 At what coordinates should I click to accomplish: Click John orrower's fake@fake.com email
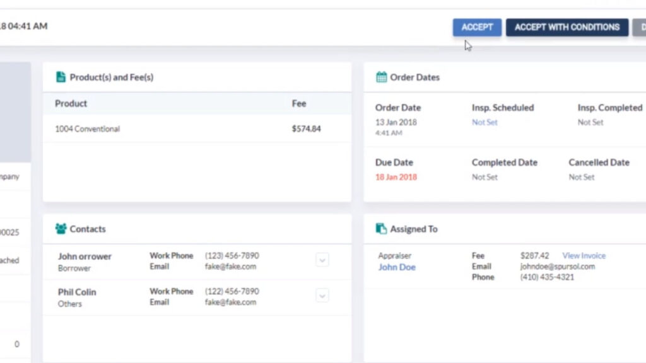230,267
